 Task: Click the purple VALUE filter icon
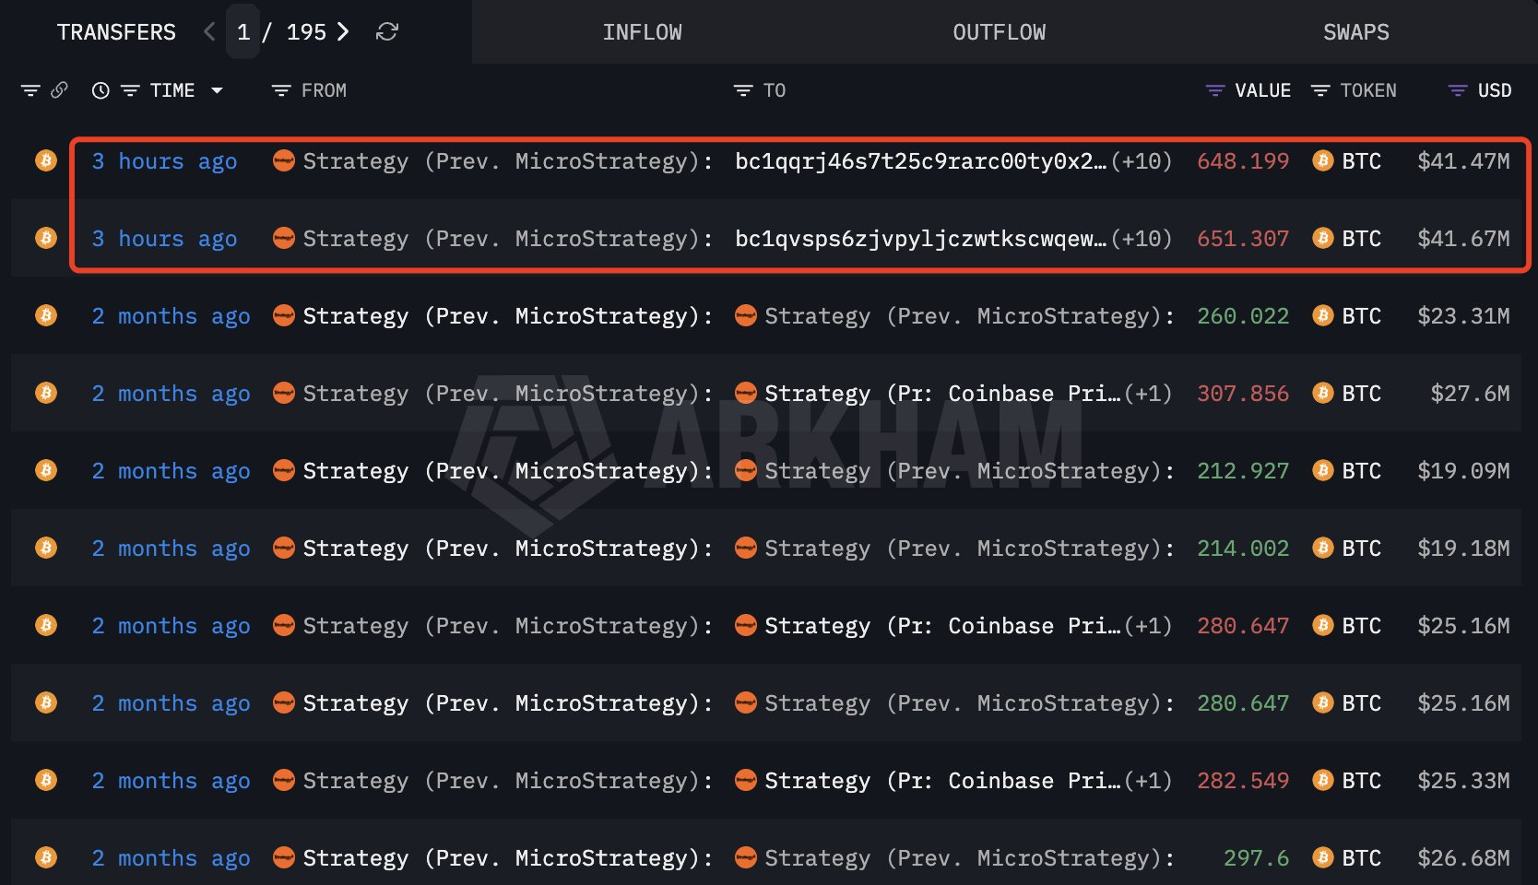(1215, 90)
